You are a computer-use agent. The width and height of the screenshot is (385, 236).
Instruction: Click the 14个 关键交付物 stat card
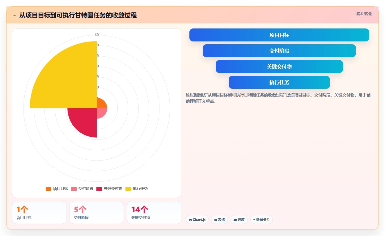pos(154,212)
